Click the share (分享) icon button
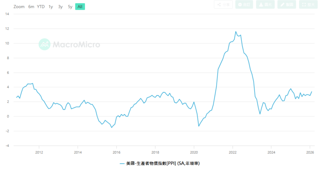The image size is (320, 169). 223,5
